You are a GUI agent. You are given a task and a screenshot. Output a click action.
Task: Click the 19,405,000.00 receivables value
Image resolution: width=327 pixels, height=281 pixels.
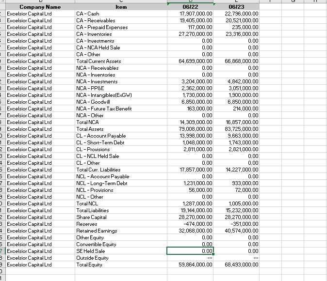point(190,20)
